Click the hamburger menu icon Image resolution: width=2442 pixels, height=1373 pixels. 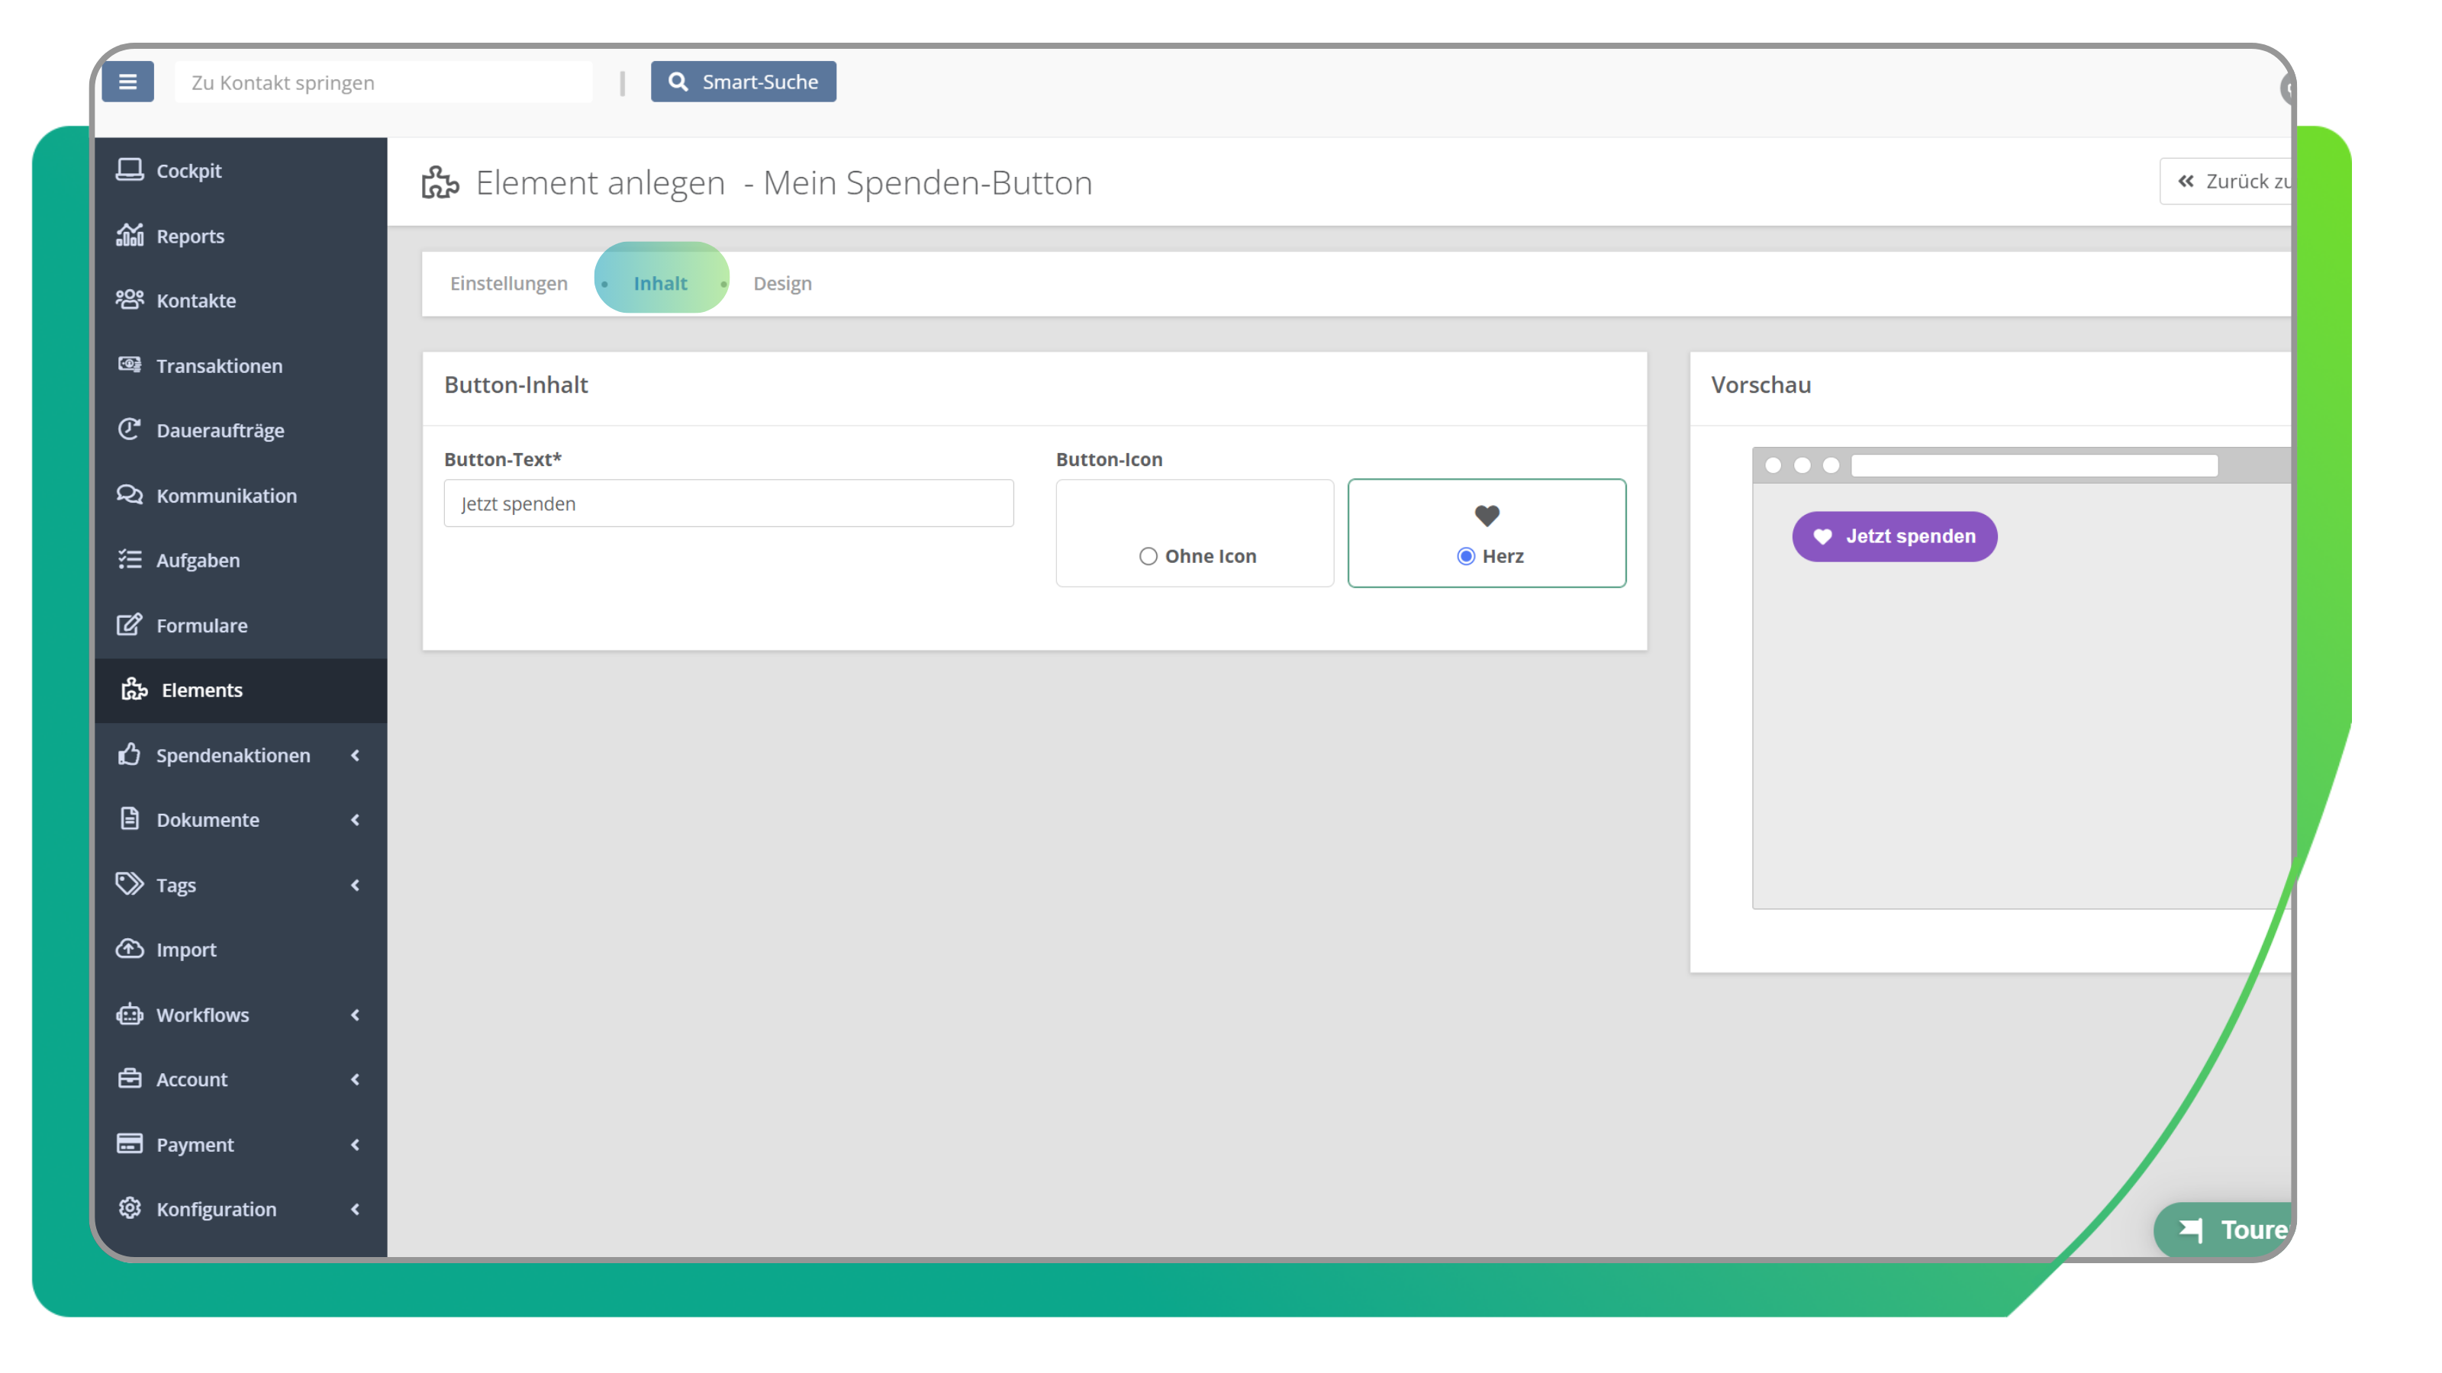click(x=128, y=82)
